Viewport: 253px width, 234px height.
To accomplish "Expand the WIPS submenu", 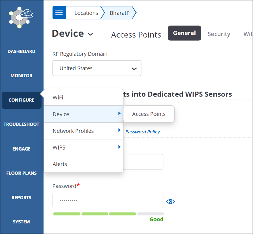I will point(119,147).
